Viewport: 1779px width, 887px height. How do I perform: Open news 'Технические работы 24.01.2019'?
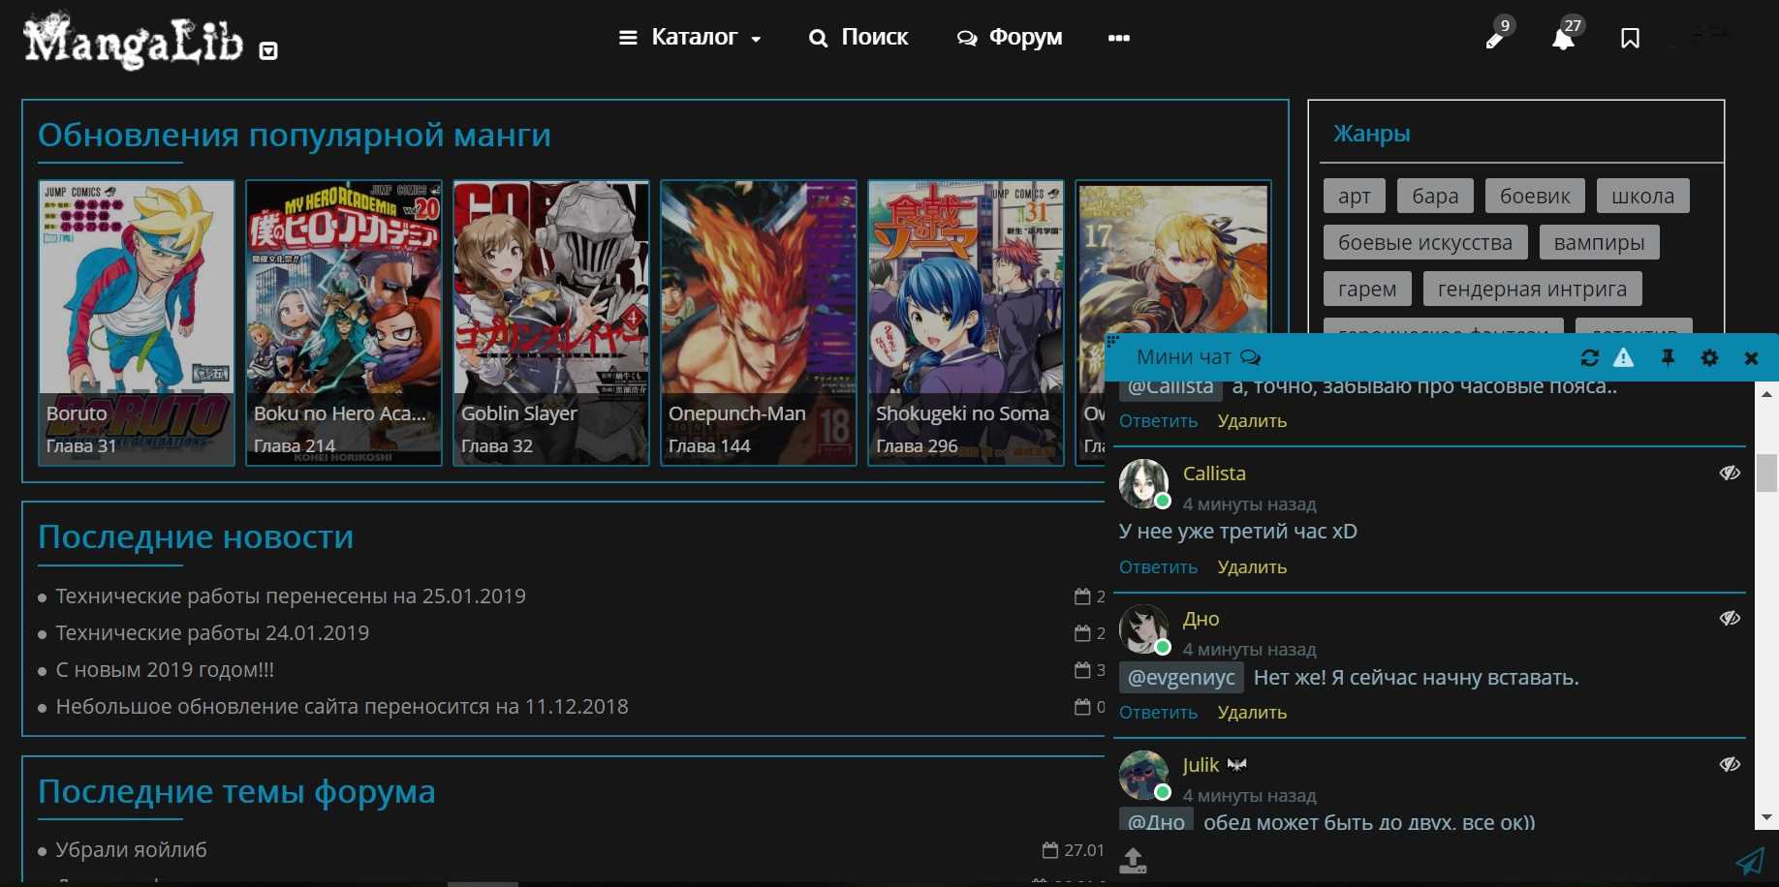click(212, 632)
